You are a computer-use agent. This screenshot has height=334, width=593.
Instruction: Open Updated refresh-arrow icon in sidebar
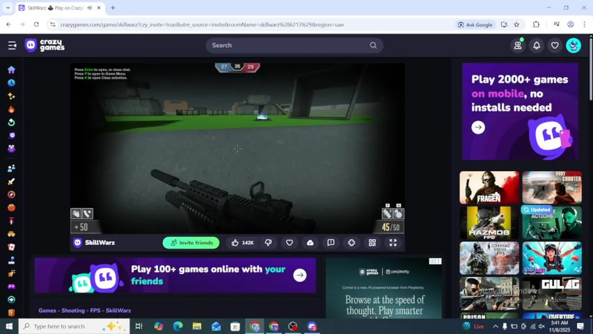click(x=11, y=122)
